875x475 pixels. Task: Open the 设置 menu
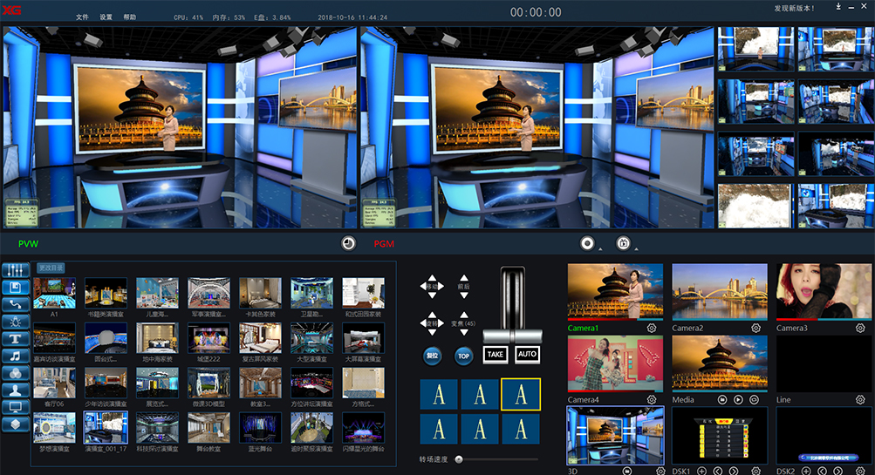[106, 17]
